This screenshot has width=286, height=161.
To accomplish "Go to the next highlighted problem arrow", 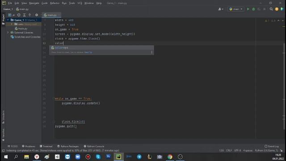I will [283, 21].
